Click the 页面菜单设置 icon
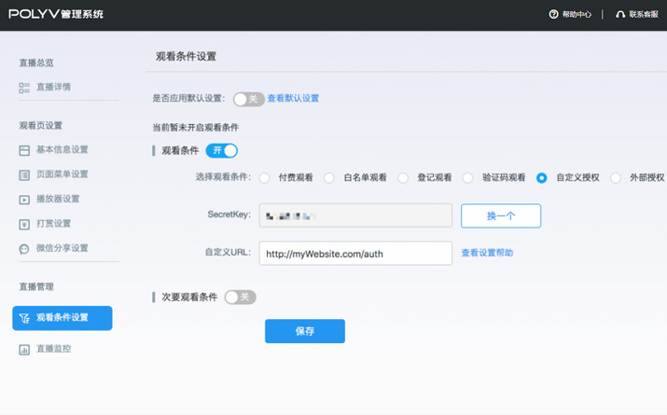Image resolution: width=667 pixels, height=415 pixels. pyautogui.click(x=24, y=174)
